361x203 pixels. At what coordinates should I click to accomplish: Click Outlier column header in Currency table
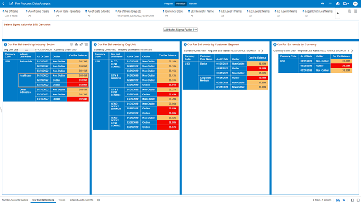click(x=322, y=56)
